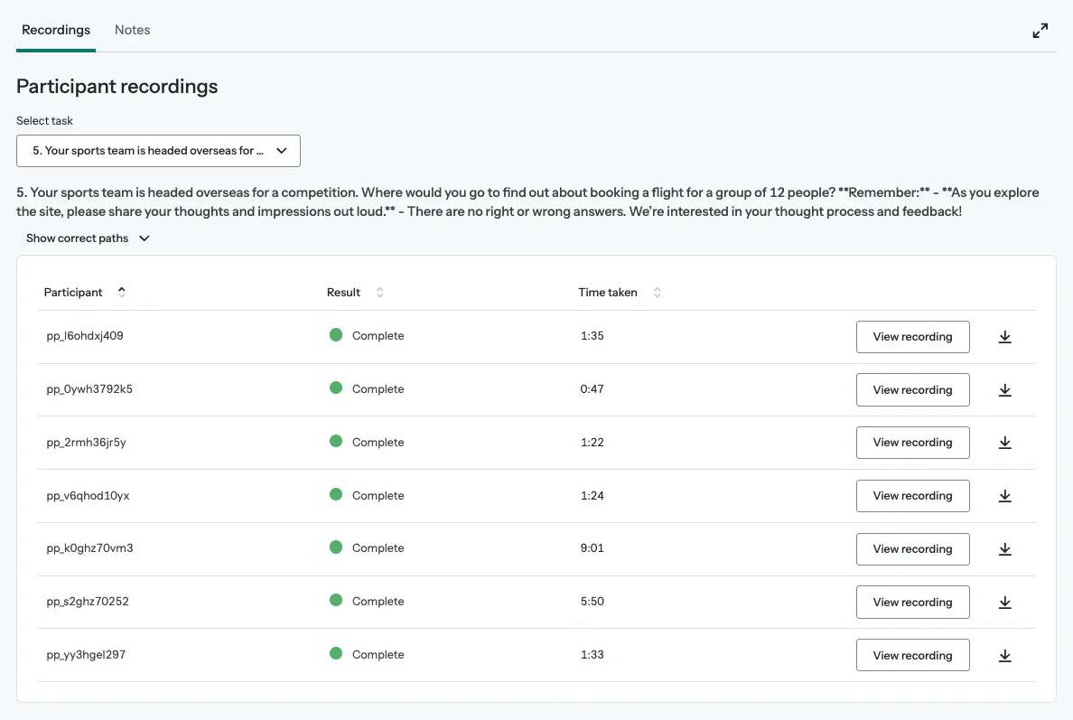
Task: Download recording for pp_v6qhod10yx
Action: (x=1004, y=496)
